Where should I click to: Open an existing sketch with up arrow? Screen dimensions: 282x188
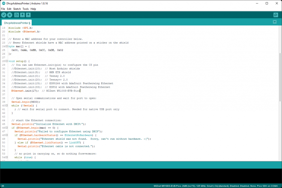tap(22, 15)
